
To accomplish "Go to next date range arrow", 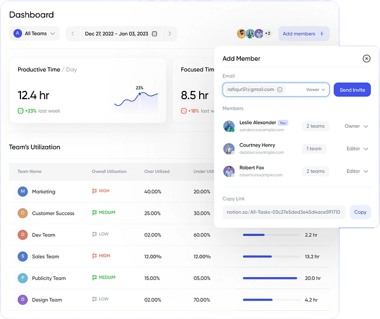I will (169, 34).
